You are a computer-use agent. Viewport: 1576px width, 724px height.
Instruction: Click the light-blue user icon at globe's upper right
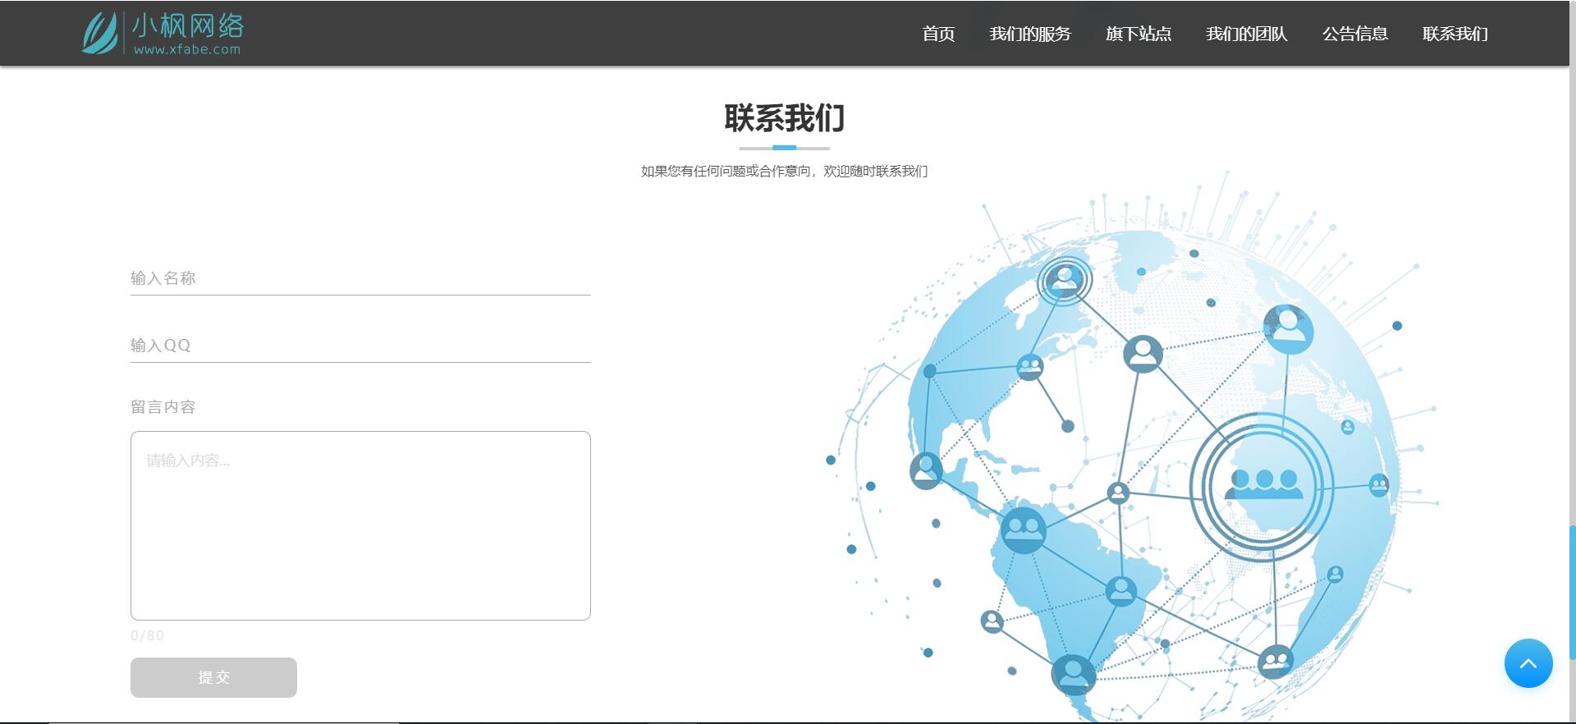[1288, 328]
